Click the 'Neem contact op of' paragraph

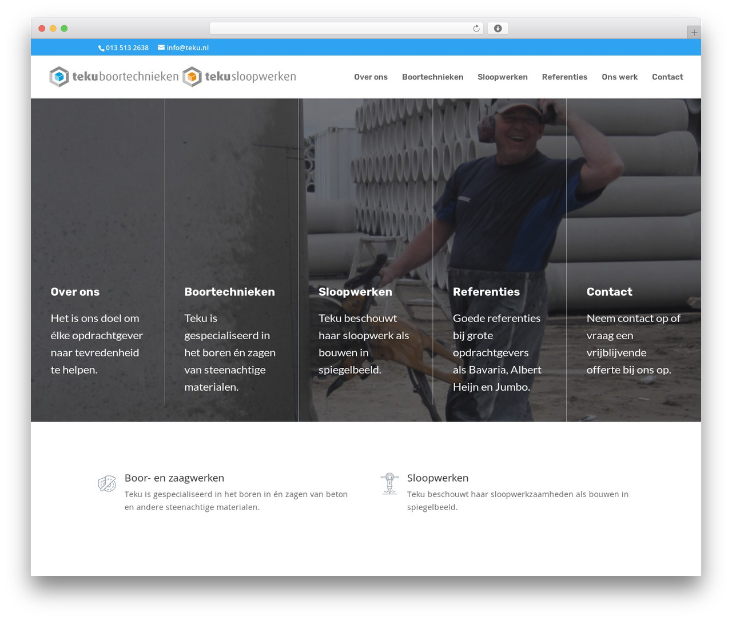(634, 344)
